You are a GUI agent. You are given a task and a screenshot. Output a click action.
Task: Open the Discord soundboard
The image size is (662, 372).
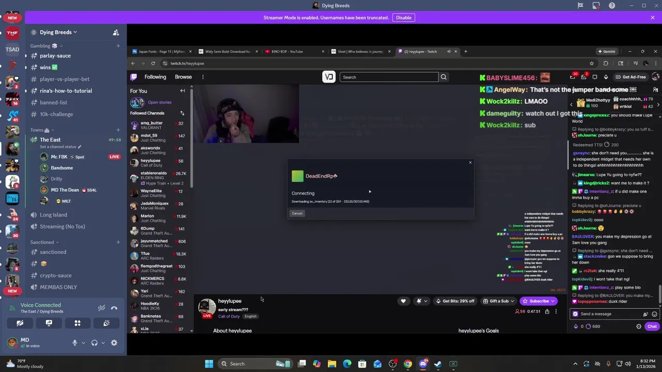(x=107, y=323)
